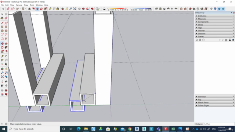The height and width of the screenshot is (132, 235).
Task: Select the Zoom Window tool in left toolbar
Action: click(6, 73)
